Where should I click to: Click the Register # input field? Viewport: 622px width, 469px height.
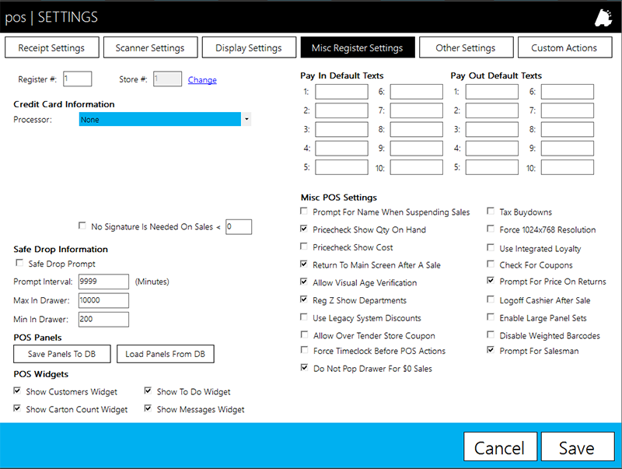[x=78, y=79]
